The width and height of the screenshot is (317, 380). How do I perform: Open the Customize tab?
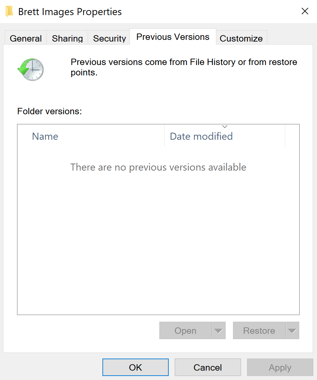tap(241, 38)
